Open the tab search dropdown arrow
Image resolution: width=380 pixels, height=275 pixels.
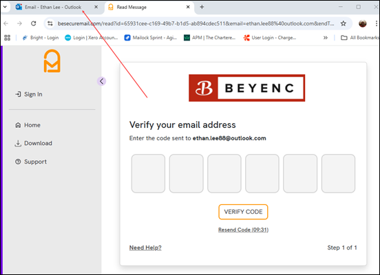[x=5, y=7]
